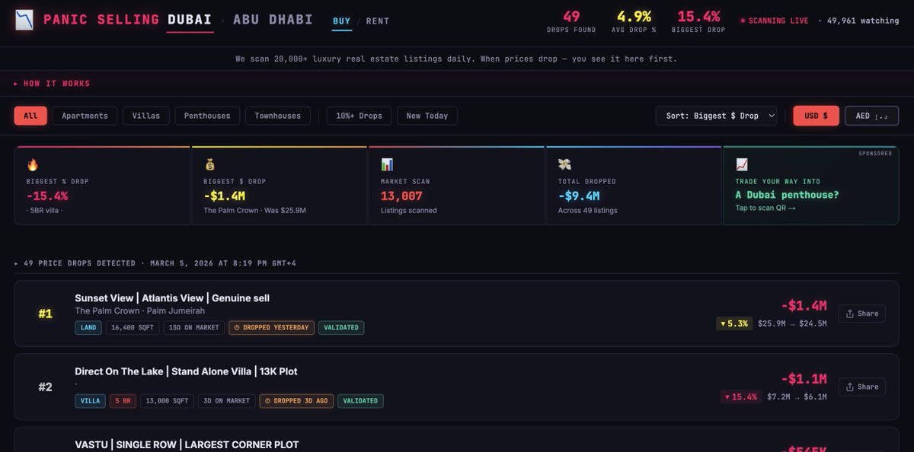Click the Panic Selling chart logo icon
The width and height of the screenshot is (914, 452).
point(24,20)
